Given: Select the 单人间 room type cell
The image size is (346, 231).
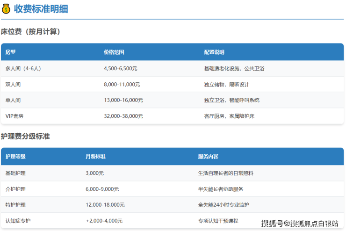Looking at the screenshot, I should (x=13, y=100).
